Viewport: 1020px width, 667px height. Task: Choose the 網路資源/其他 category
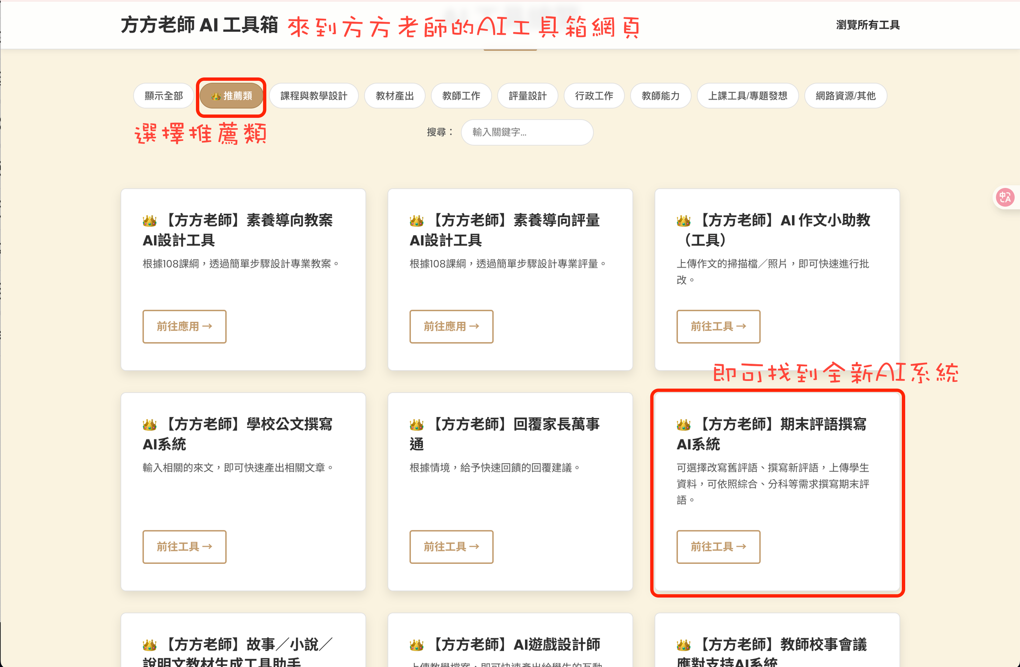click(846, 96)
